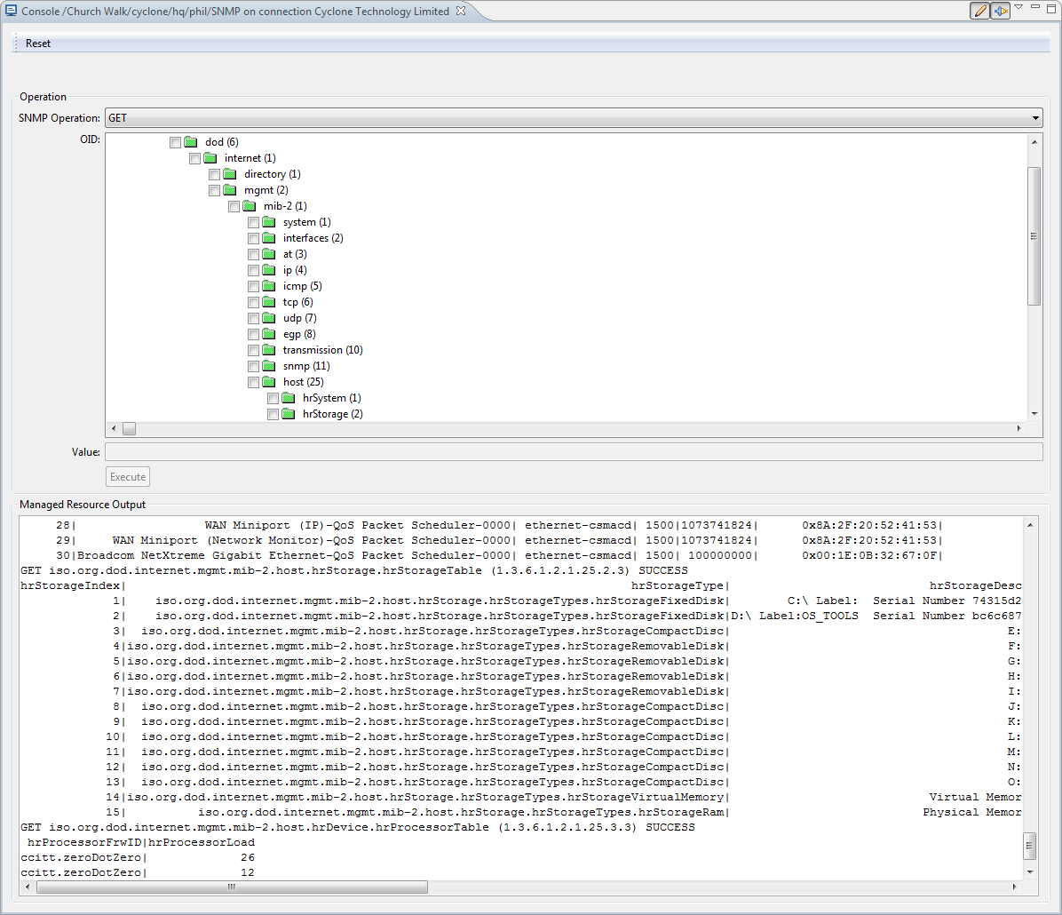Click into the Value input field
This screenshot has width=1062, height=915.
pos(574,452)
